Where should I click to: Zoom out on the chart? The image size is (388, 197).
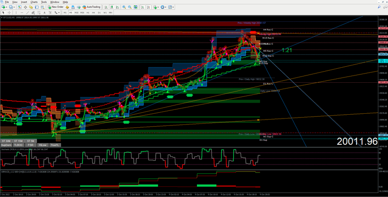point(129,7)
